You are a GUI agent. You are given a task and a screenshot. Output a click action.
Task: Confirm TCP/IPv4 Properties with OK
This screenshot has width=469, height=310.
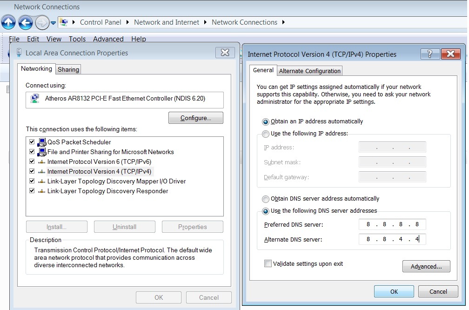tap(394, 291)
